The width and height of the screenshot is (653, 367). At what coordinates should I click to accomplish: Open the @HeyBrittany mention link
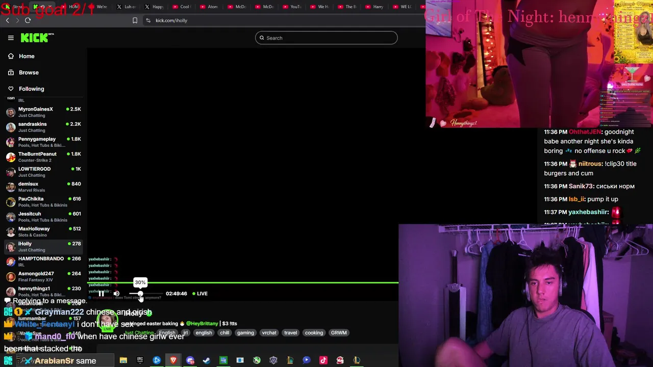pos(202,324)
